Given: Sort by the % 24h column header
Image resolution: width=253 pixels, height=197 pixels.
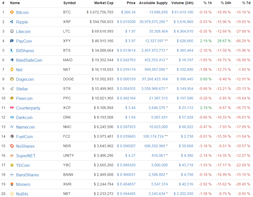Looking at the screenshot, I should 226,3.
